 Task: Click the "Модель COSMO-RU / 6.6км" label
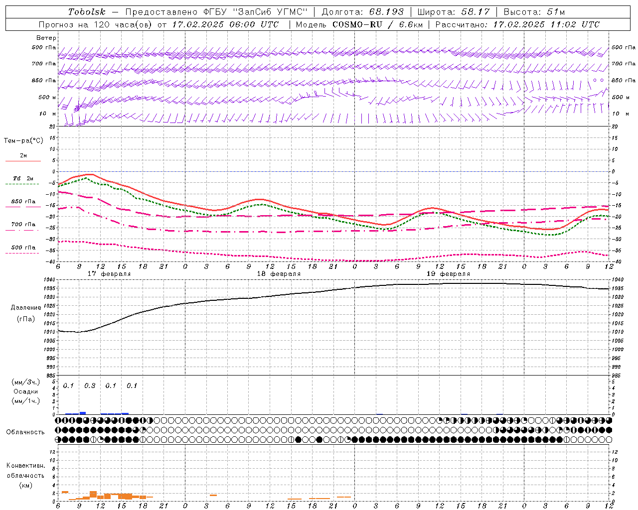(x=359, y=24)
